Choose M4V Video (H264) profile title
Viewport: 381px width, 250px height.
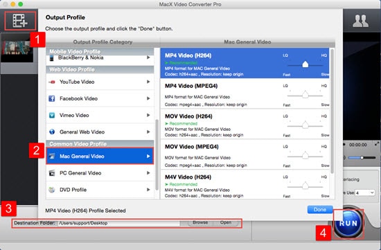coord(188,177)
